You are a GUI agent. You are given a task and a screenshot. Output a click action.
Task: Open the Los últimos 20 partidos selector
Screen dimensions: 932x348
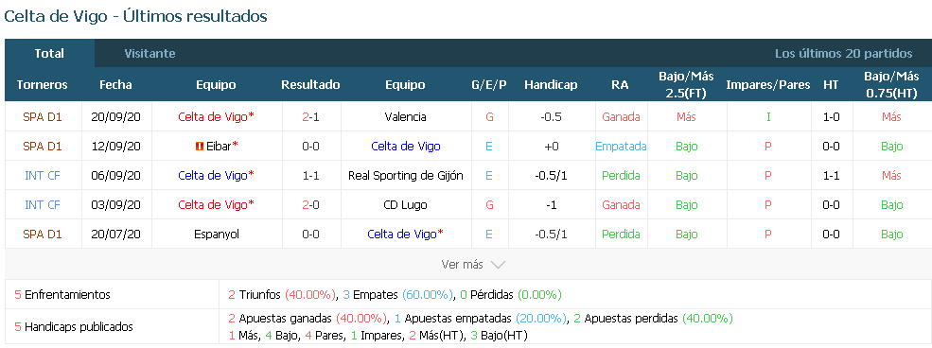click(x=843, y=54)
